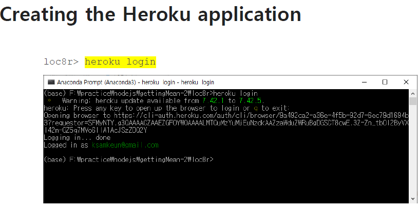The height and width of the screenshot is (208, 418).
Task: Click the heroku update warning line
Action: tap(156, 101)
